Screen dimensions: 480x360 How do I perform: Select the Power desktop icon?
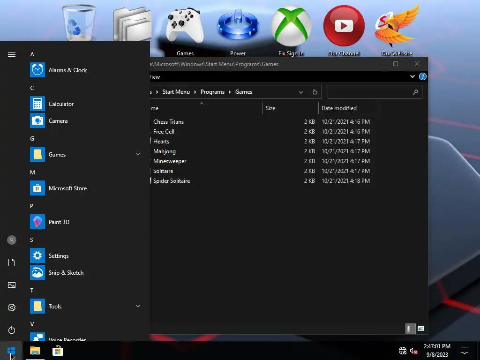click(238, 30)
